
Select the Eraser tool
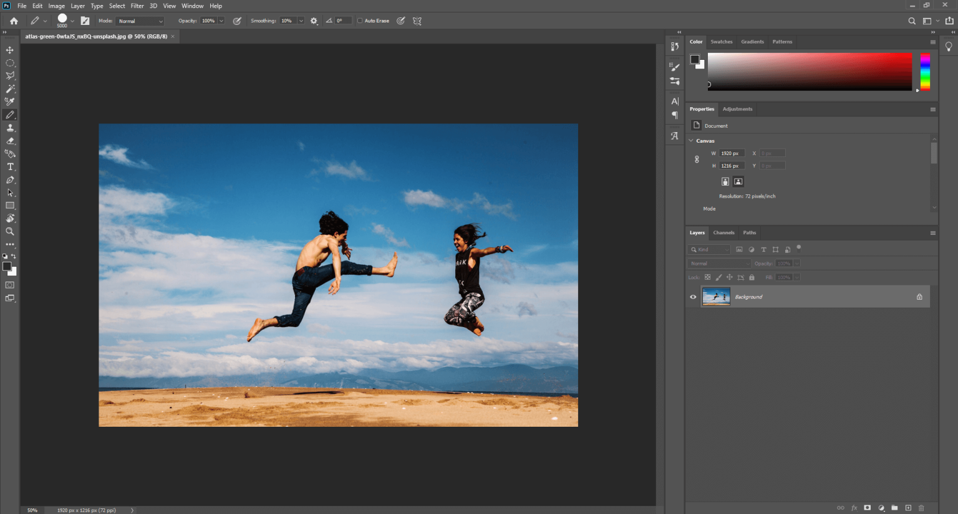click(9, 140)
